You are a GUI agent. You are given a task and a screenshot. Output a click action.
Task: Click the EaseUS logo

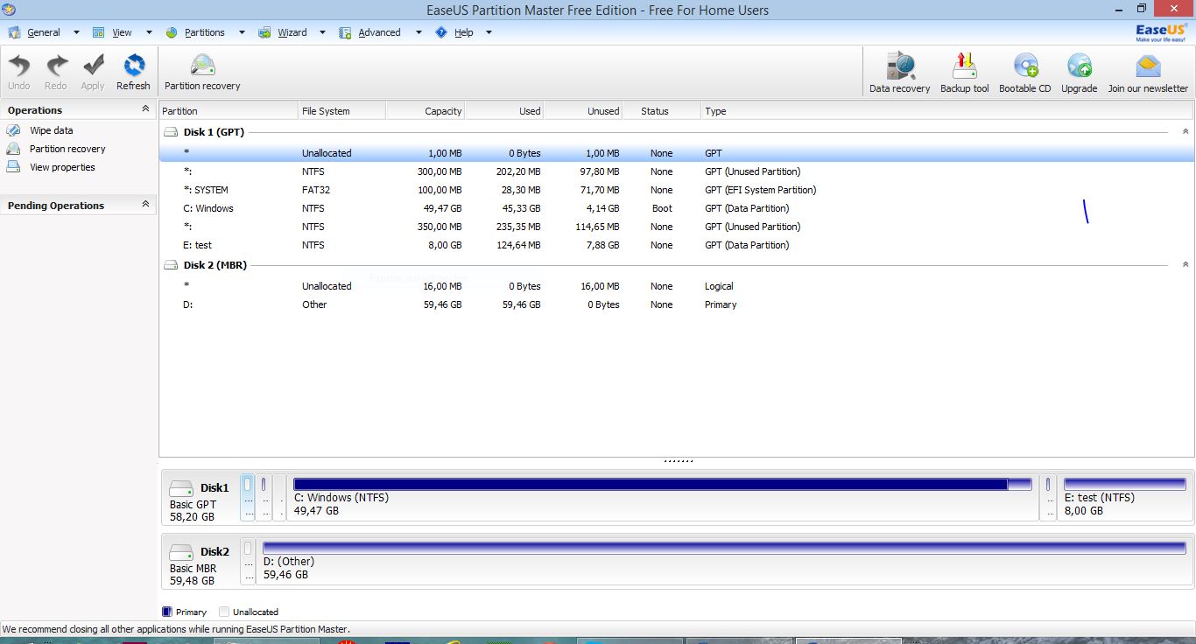1162,33
